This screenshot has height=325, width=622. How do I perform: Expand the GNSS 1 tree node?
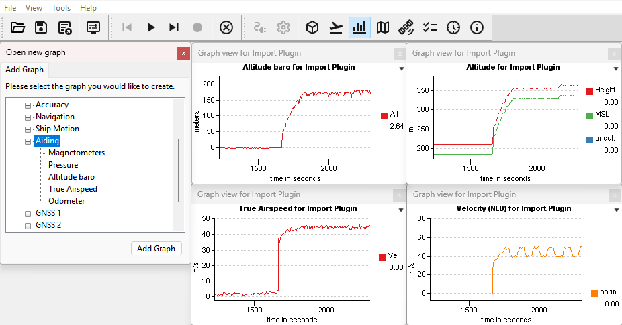click(28, 213)
